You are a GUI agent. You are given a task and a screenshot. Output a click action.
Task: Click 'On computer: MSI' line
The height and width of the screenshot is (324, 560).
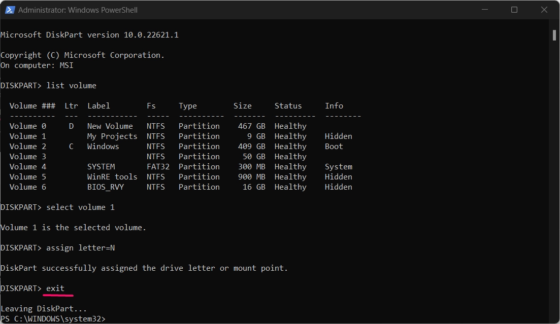37,65
